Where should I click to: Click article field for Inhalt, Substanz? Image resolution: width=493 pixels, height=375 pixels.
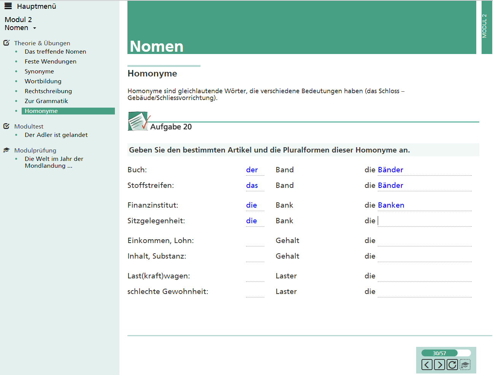click(x=255, y=256)
